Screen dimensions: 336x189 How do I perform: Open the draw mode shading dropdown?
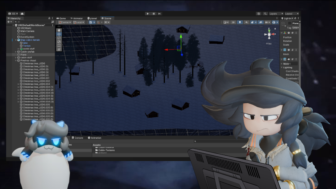click(x=226, y=22)
